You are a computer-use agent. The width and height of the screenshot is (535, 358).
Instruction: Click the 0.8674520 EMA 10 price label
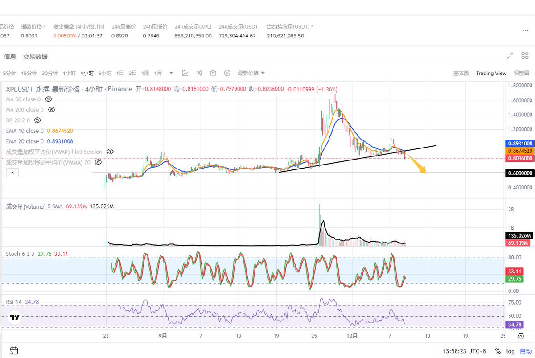[x=520, y=151]
